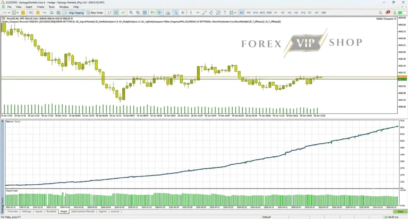Click the green Start button
The image size is (408, 219).
[x=400, y=212]
